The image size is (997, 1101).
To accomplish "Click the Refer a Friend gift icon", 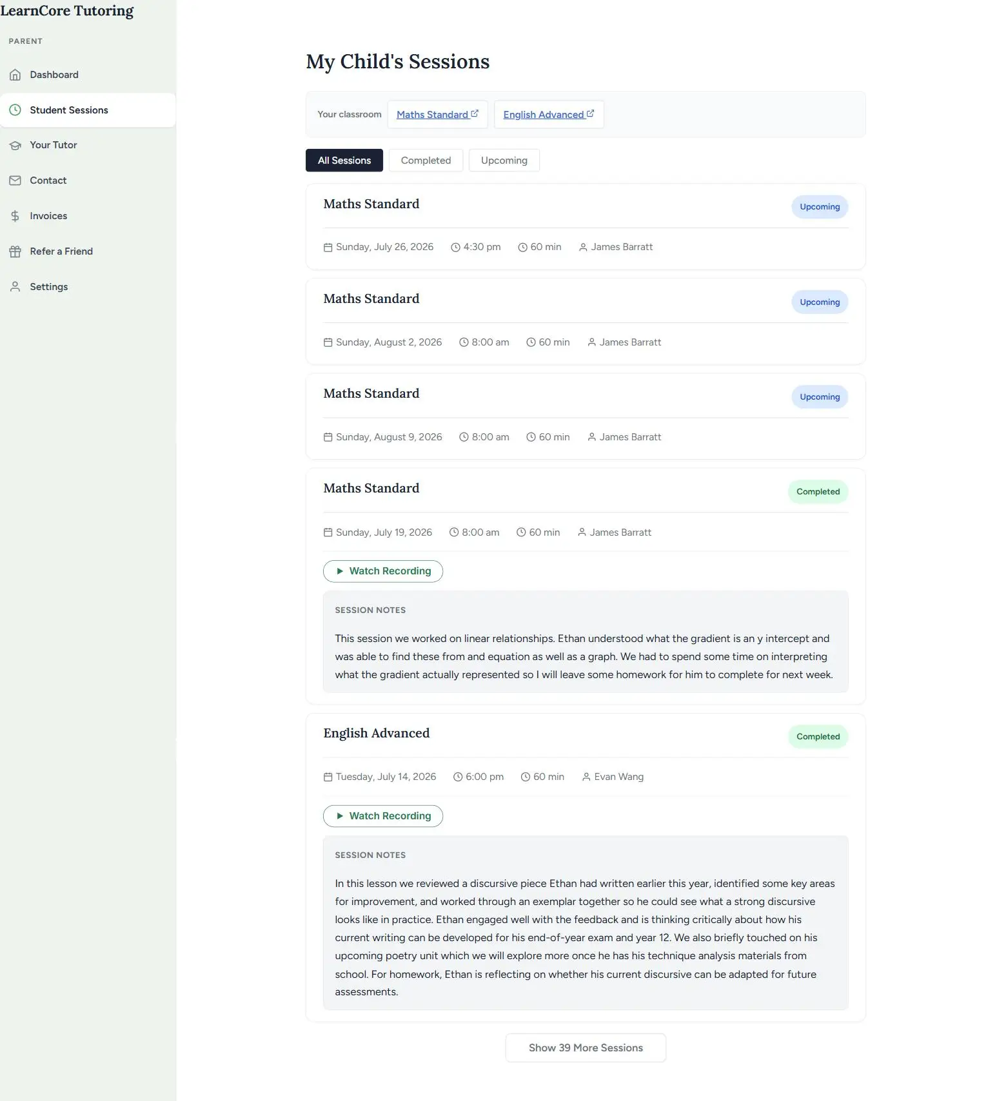I will point(15,251).
